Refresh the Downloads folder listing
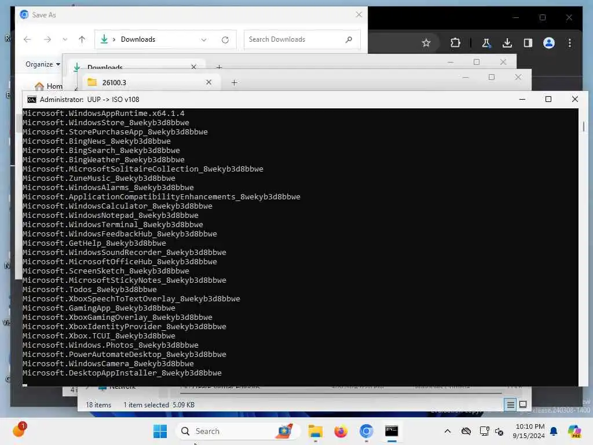 pyautogui.click(x=225, y=40)
